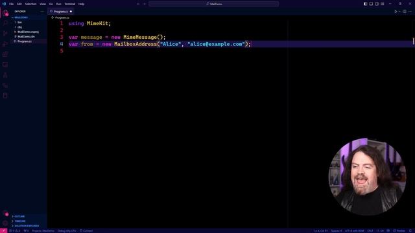
Task: Open the View menu
Action: (43, 4)
